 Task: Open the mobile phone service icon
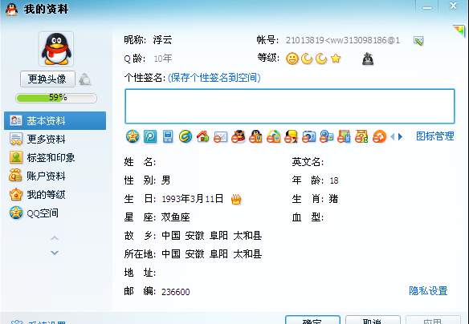point(168,137)
